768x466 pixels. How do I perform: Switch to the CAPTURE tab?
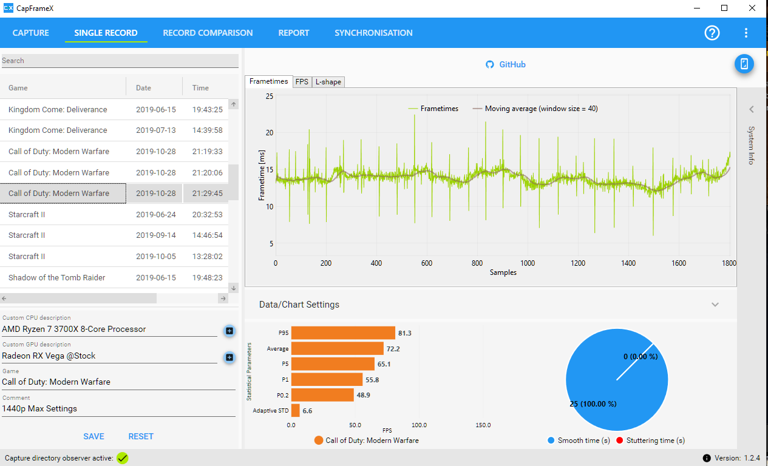(x=31, y=33)
